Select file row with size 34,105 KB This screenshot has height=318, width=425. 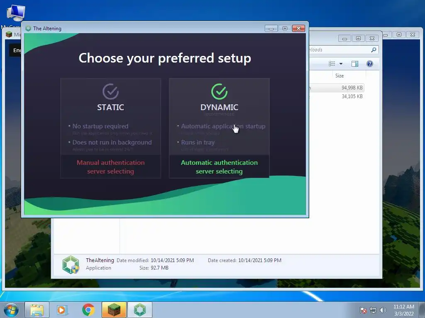337,96
